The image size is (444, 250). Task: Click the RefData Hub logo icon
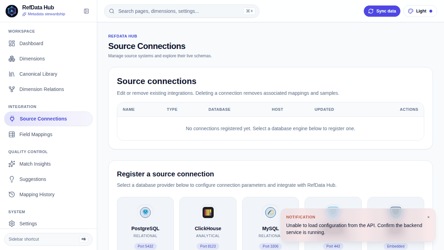click(x=12, y=11)
